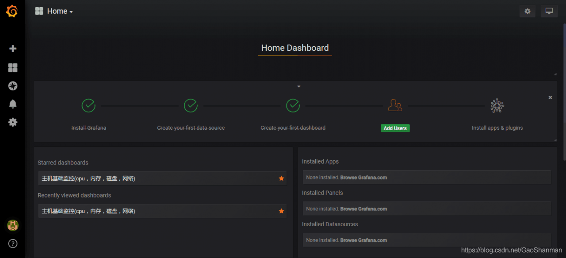
Task: Click the Recently viewed dashboards heading
Action: tap(74, 195)
